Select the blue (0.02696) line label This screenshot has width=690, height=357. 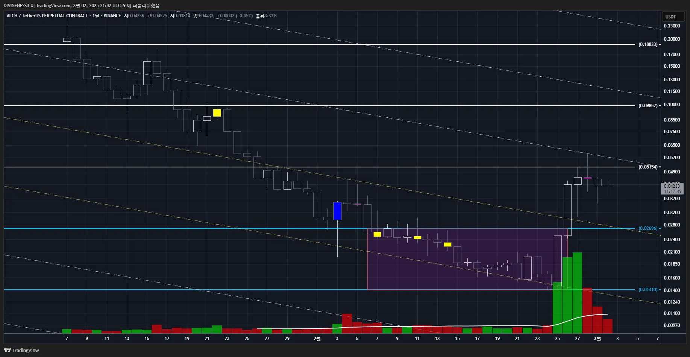(x=648, y=228)
